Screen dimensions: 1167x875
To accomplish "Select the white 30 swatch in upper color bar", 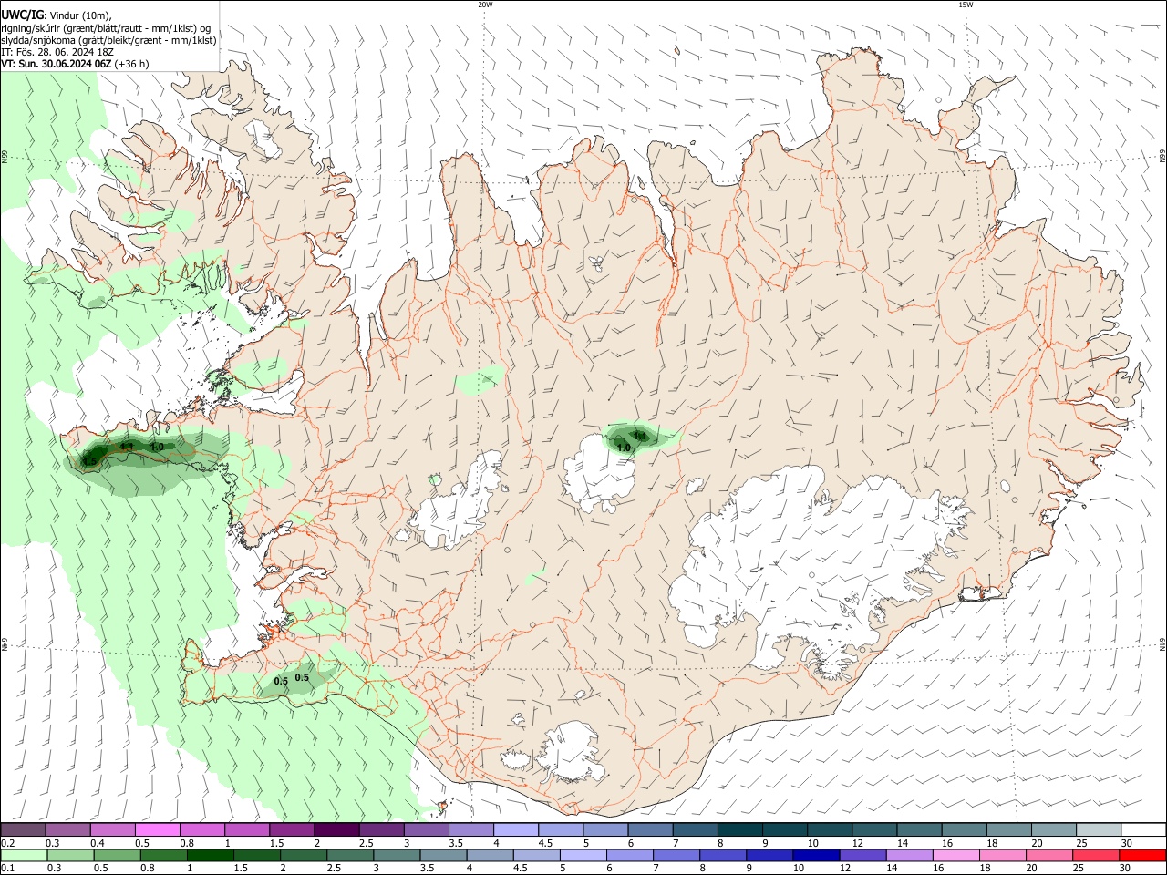I will pos(1143,830).
